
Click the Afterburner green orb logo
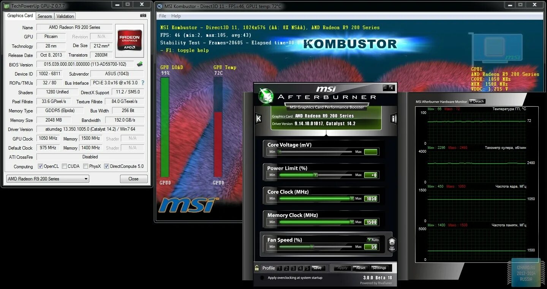pyautogui.click(x=266, y=96)
